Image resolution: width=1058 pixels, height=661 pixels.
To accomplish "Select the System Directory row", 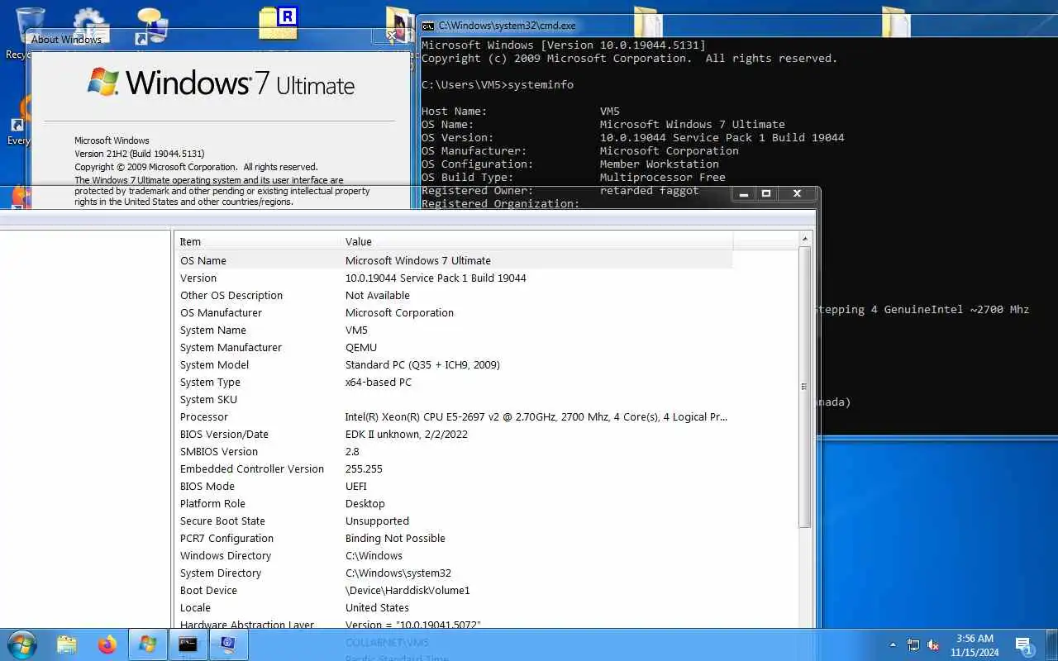I will [x=454, y=573].
